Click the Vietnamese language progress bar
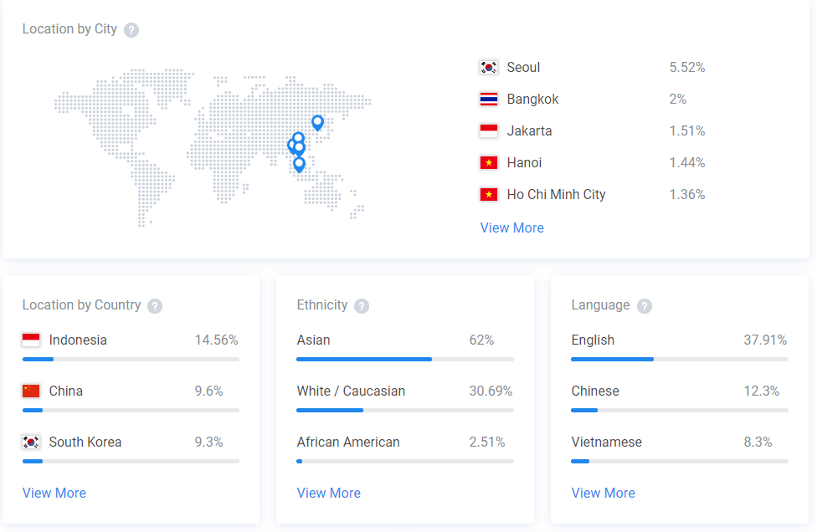 pyautogui.click(x=680, y=461)
